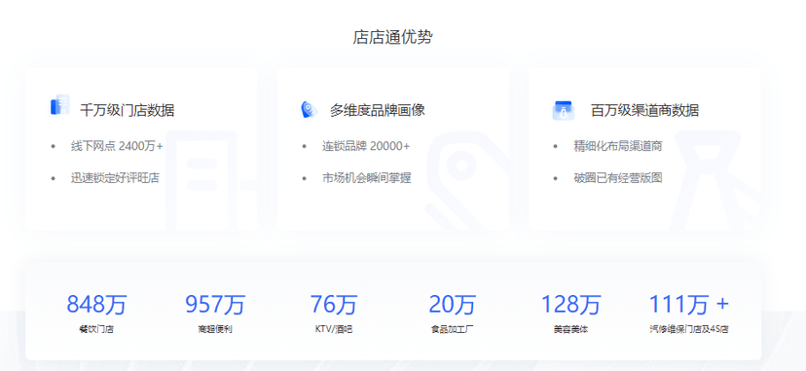
Task: Click the 商超便利 label
Action: point(215,329)
